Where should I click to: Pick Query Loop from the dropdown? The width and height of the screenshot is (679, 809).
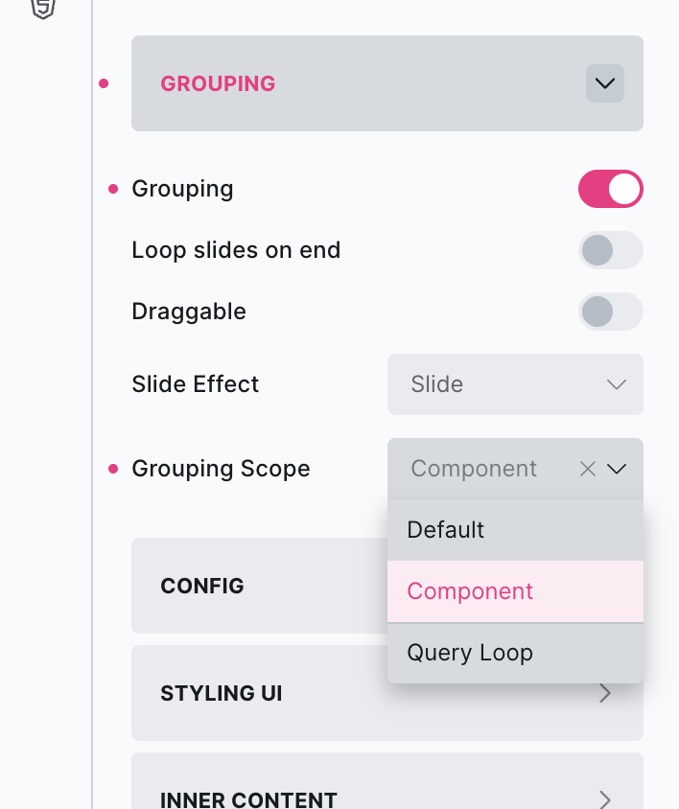pyautogui.click(x=470, y=653)
